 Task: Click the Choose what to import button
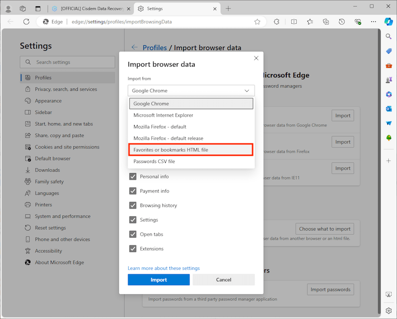(x=325, y=229)
